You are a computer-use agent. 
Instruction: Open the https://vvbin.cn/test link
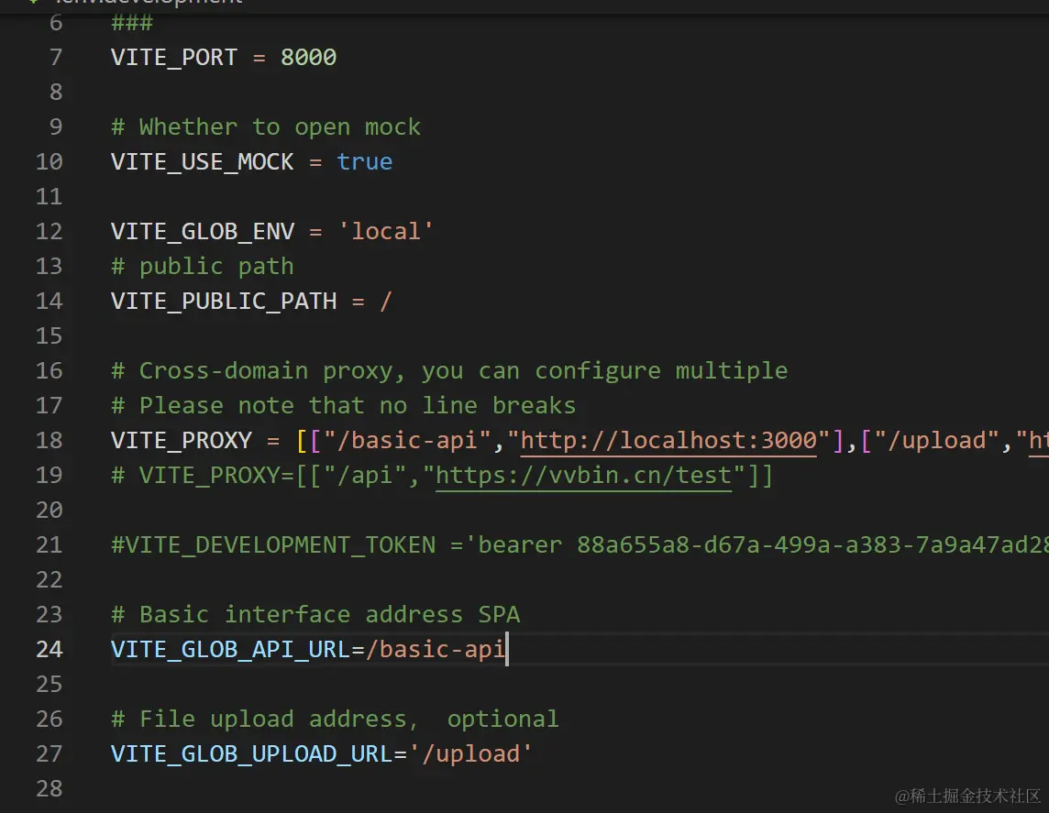[x=584, y=476]
